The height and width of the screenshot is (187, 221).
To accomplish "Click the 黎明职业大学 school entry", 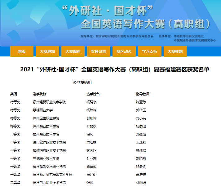I will pos(43,110).
